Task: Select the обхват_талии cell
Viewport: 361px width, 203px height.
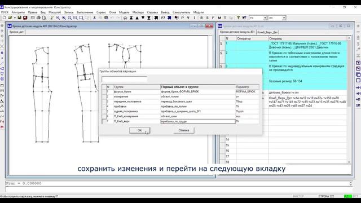Action: (198, 96)
